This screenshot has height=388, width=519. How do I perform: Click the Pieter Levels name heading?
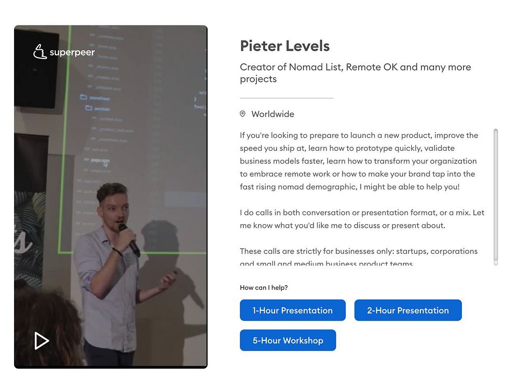point(285,46)
